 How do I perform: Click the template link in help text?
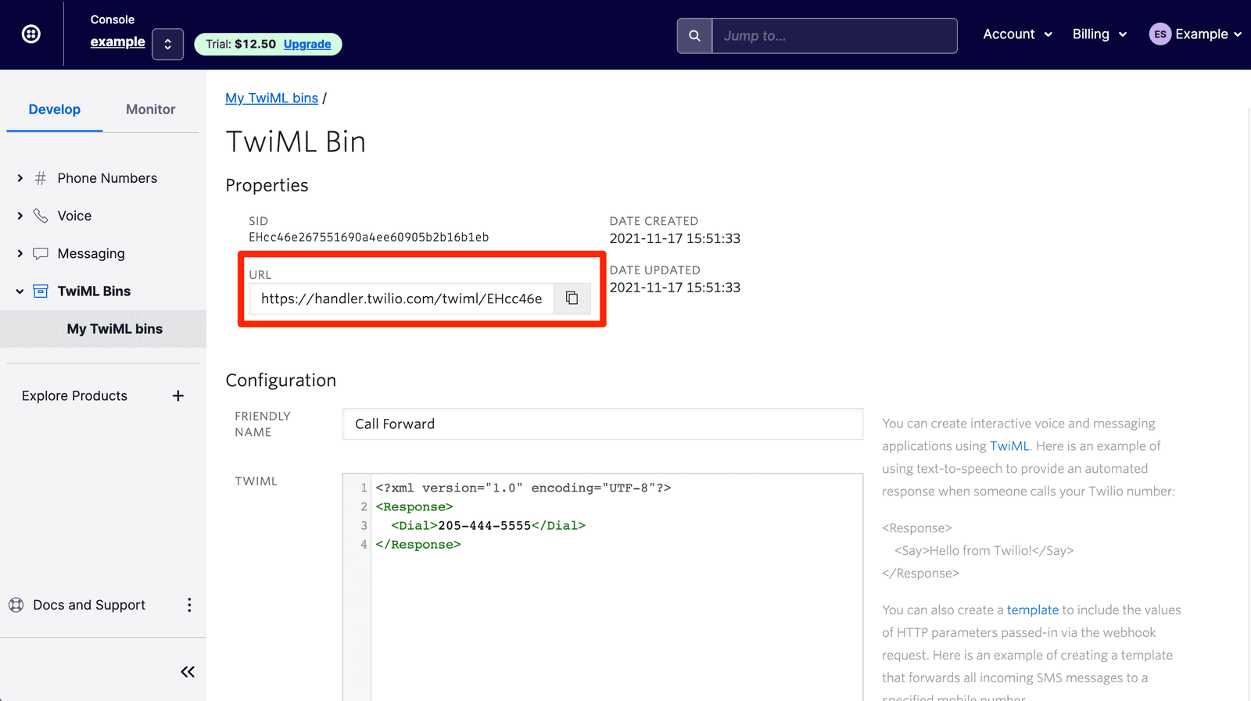(x=1032, y=610)
